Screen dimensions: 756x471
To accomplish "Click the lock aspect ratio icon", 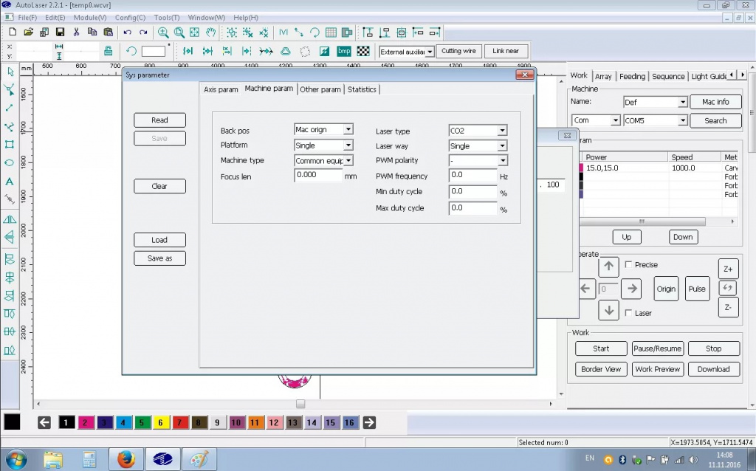I will click(x=108, y=51).
